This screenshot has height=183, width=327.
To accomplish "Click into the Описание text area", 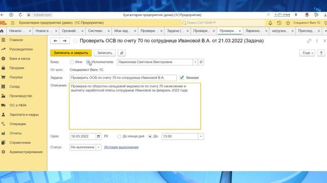I will (x=135, y=106).
